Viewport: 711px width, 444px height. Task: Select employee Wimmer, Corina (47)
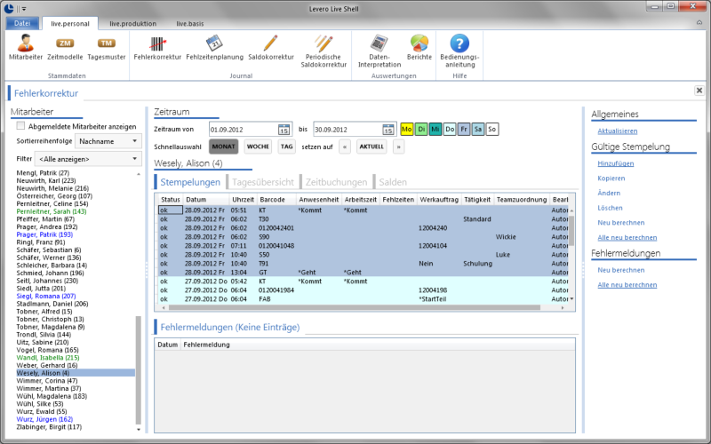(x=47, y=381)
